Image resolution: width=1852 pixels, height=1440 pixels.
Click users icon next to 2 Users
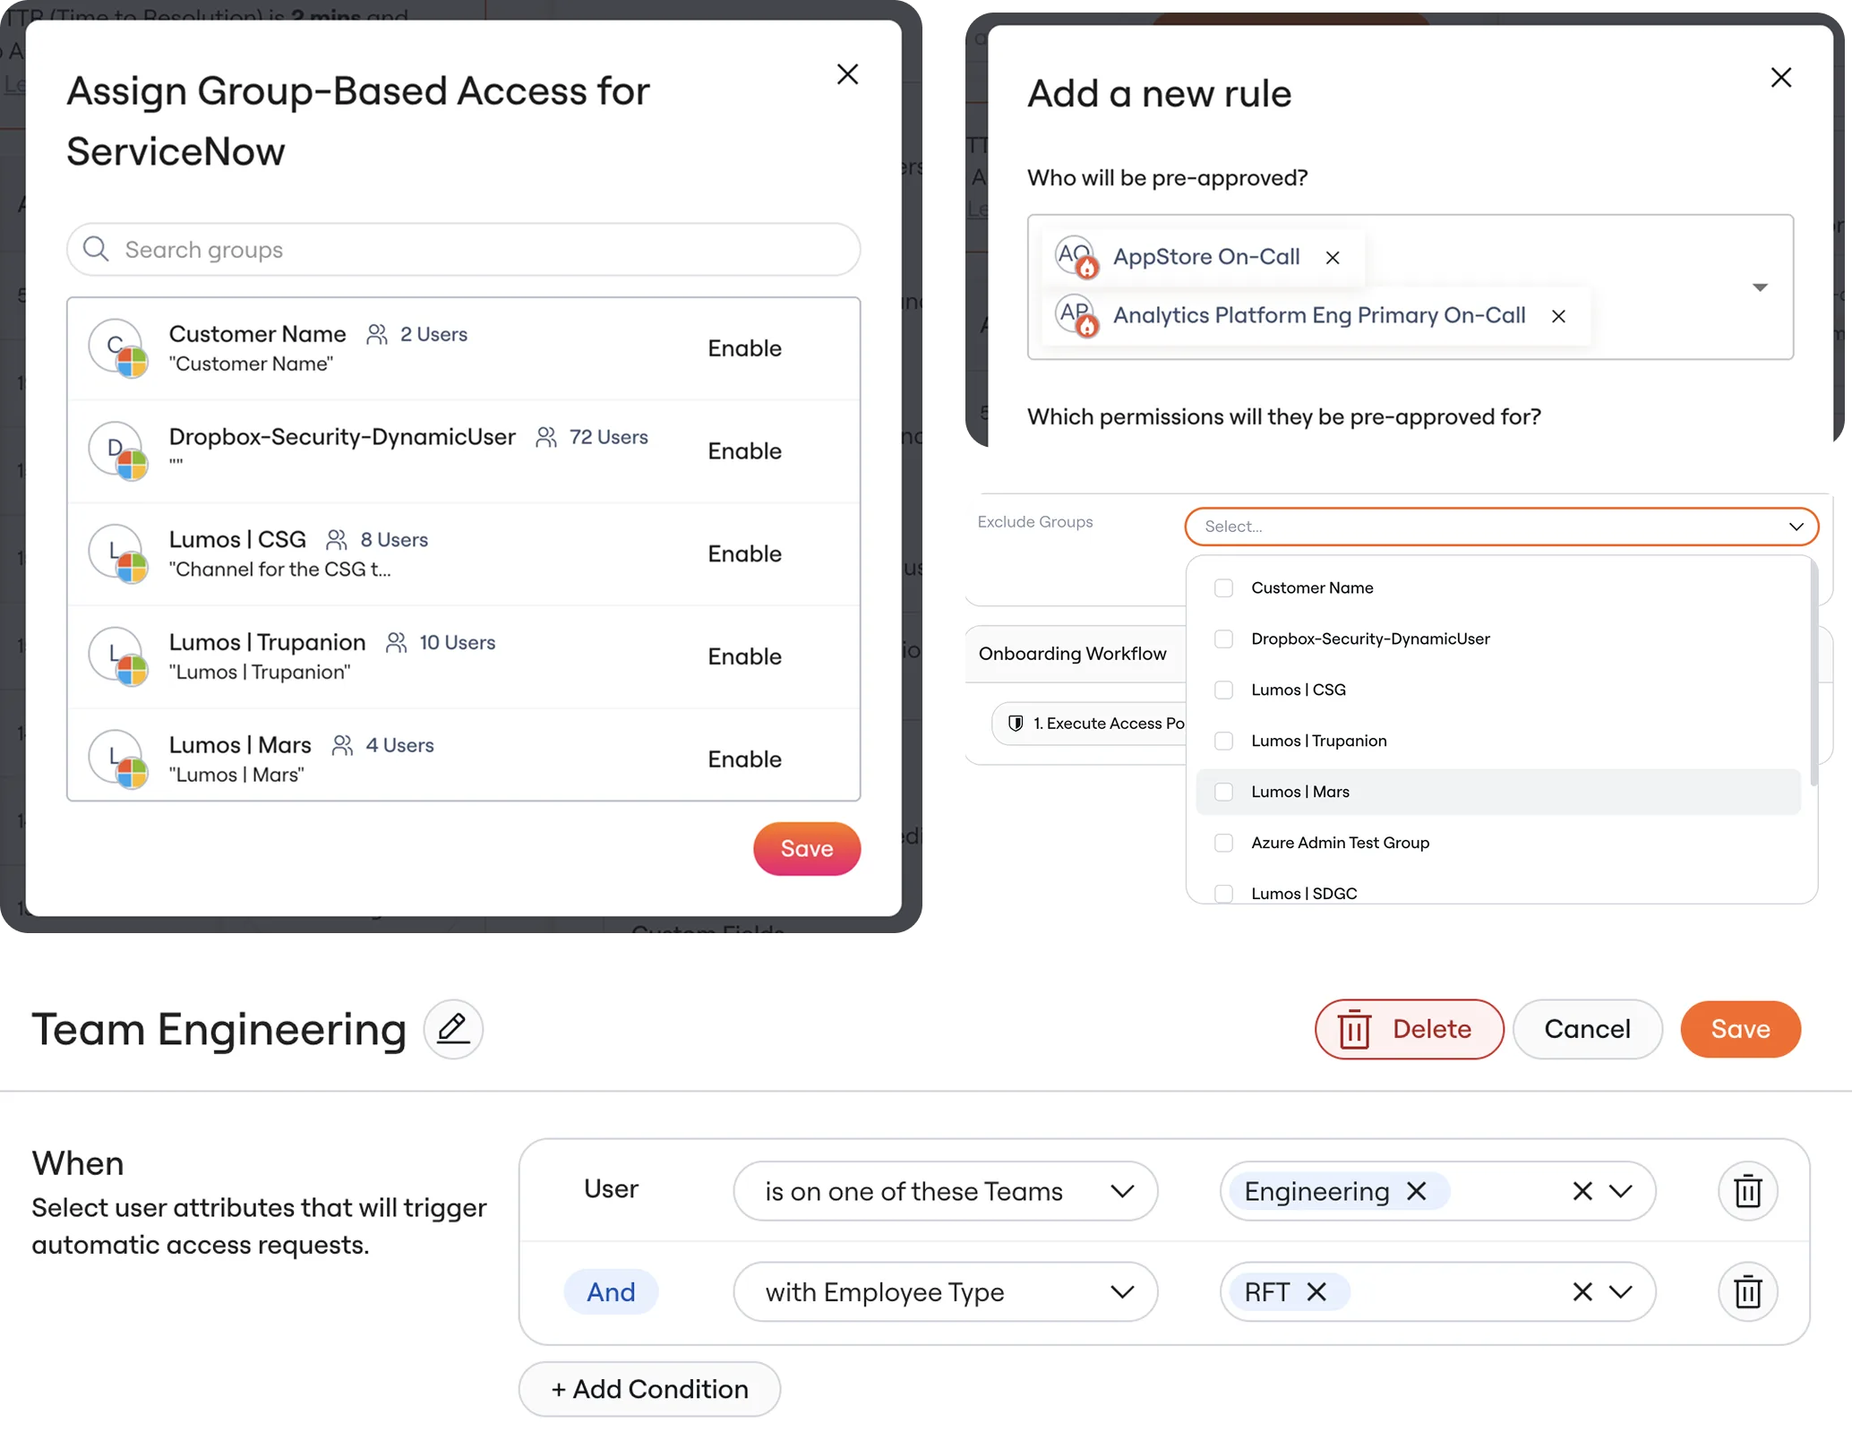tap(377, 334)
